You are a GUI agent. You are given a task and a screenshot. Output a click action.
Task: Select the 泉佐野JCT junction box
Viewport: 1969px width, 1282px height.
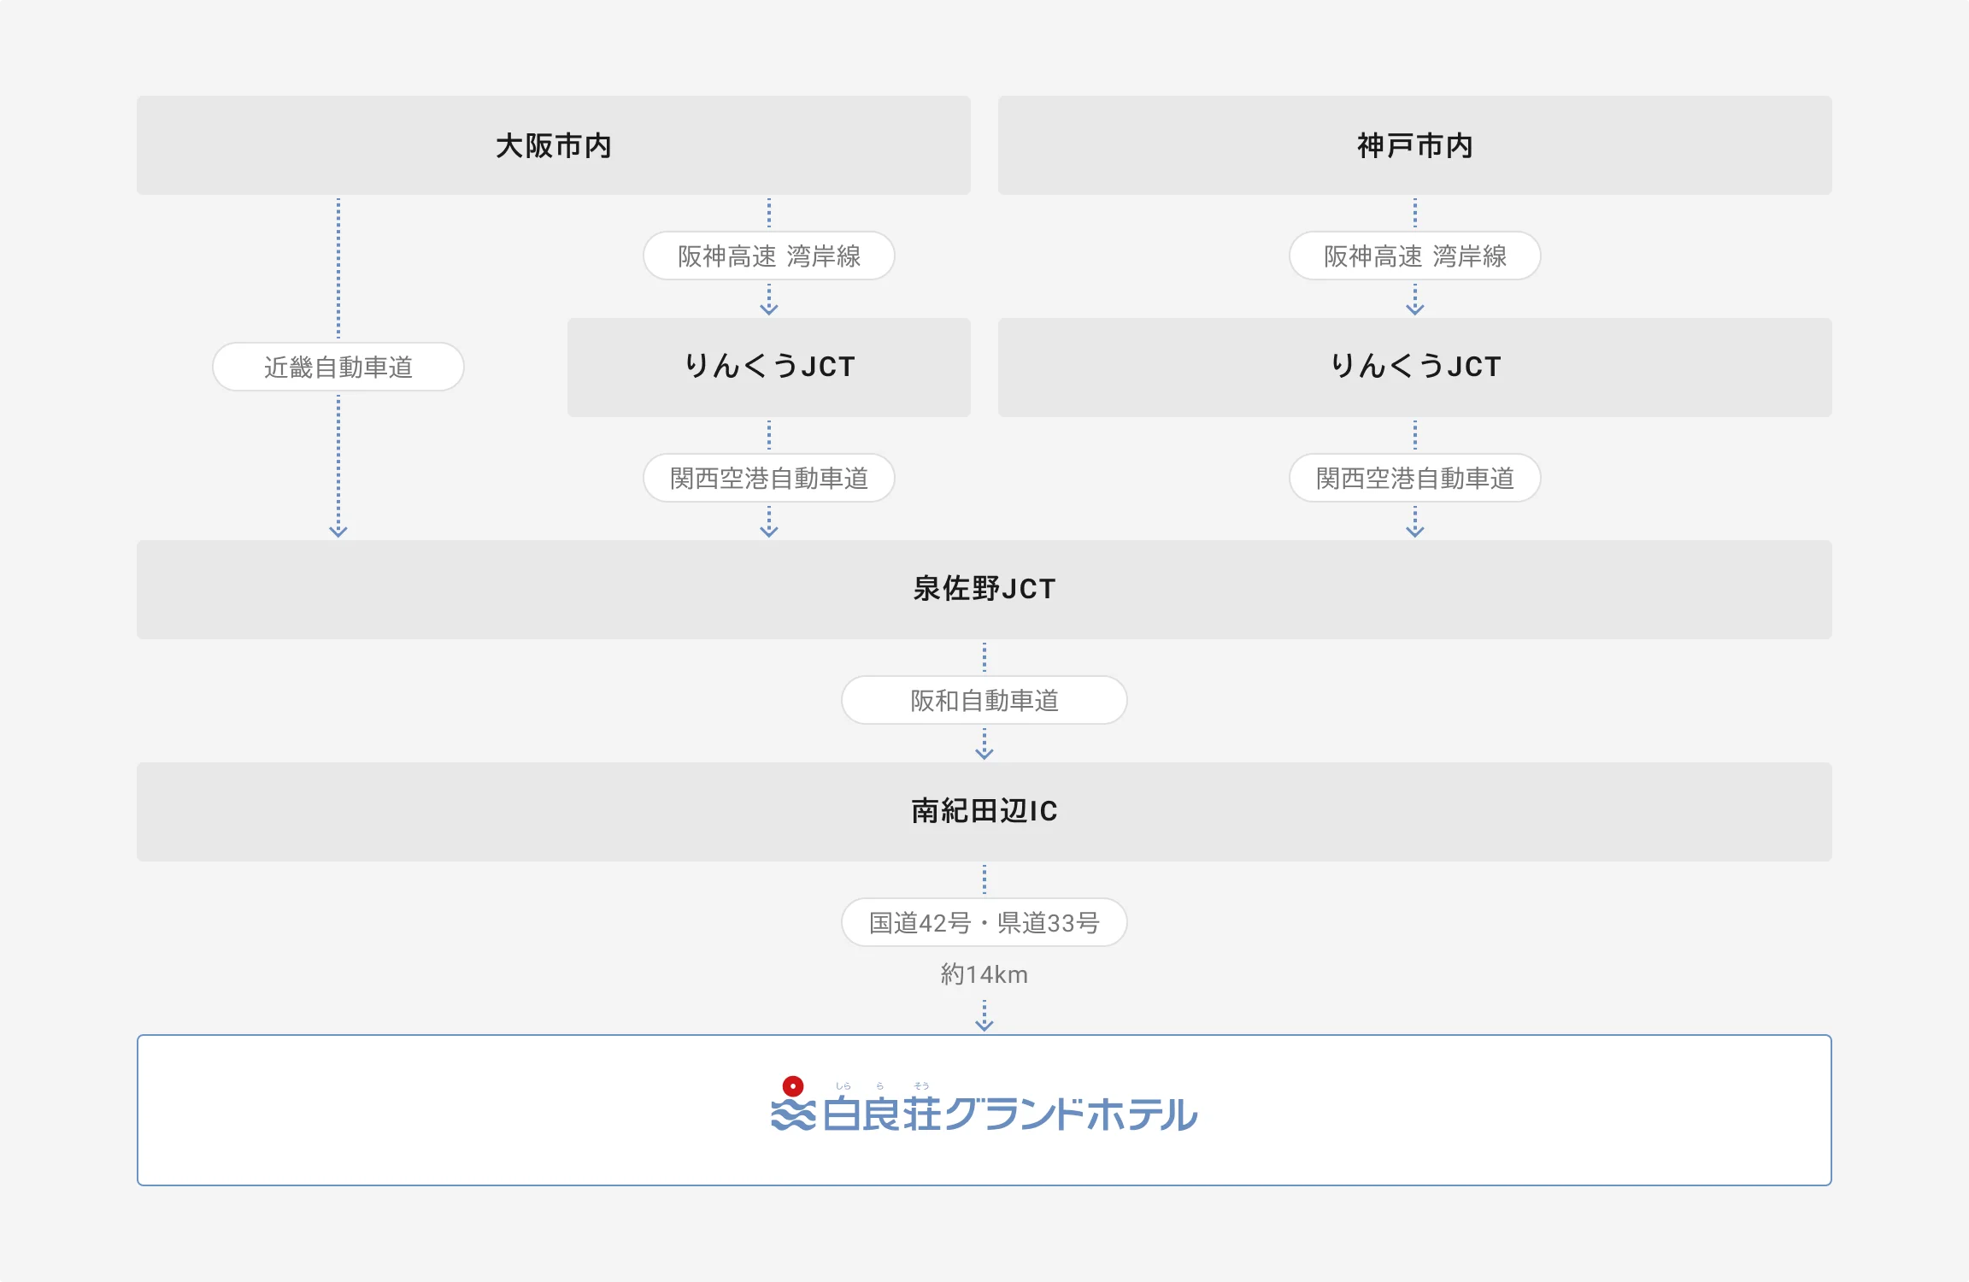point(984,590)
